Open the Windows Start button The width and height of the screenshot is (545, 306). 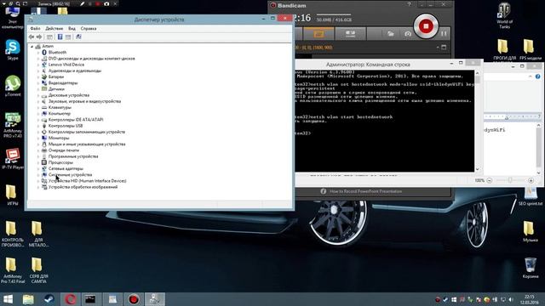8,299
